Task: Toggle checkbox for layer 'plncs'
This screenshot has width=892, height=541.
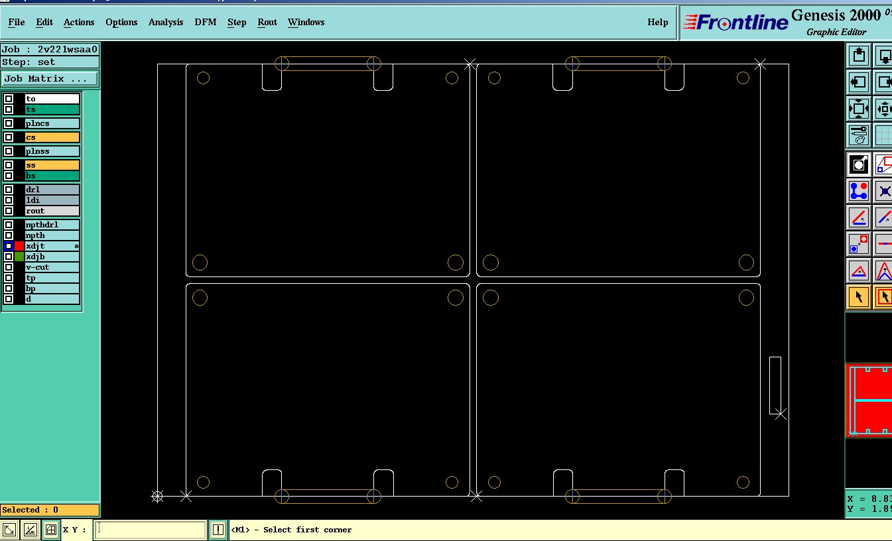Action: click(9, 123)
